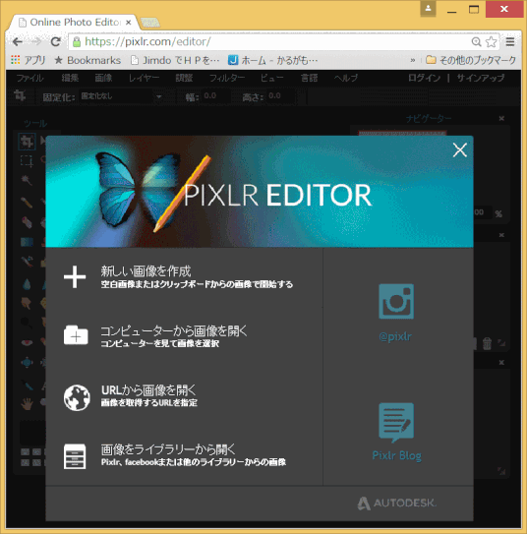Open the Pixlr Blog link
Screen dimensions: 527x534
396,455
